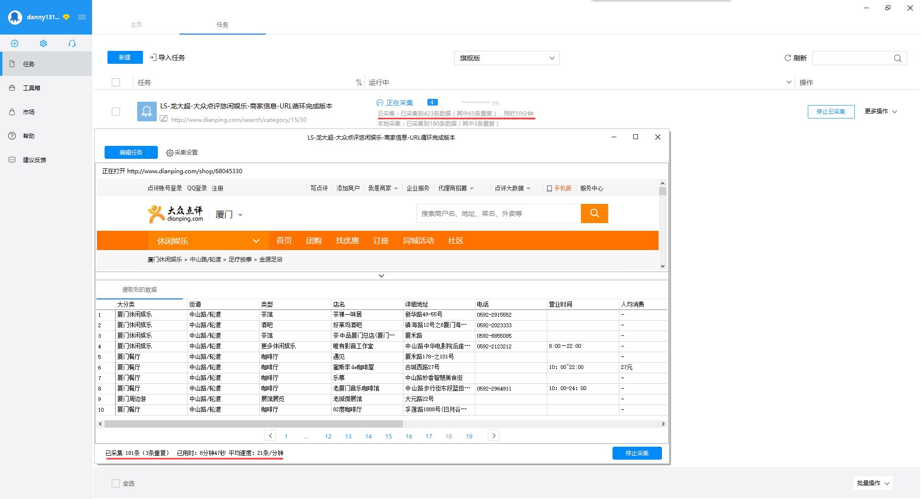Image resolution: width=921 pixels, height=499 pixels.
Task: Open 帮助 in the left sidebar
Action: pyautogui.click(x=46, y=136)
